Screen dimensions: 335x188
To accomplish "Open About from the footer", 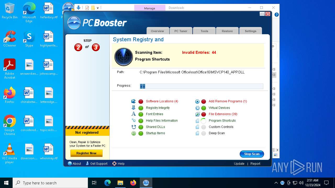I will 74,164.
